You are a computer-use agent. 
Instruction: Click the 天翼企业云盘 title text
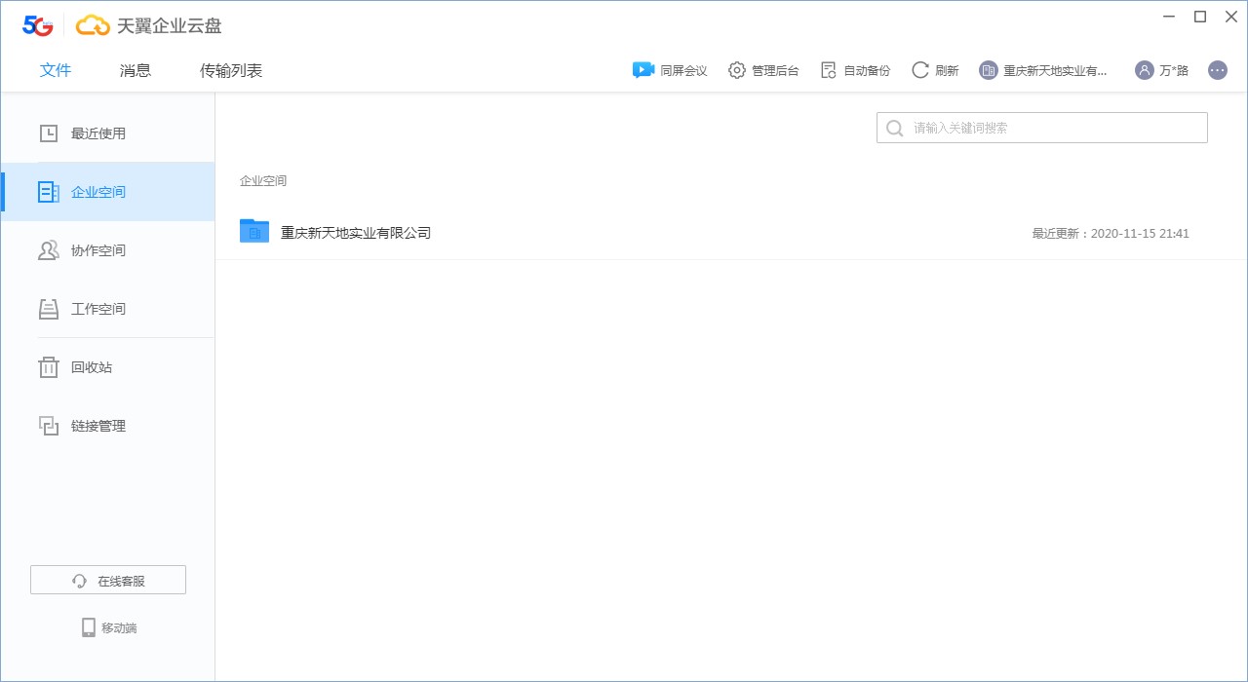click(169, 25)
